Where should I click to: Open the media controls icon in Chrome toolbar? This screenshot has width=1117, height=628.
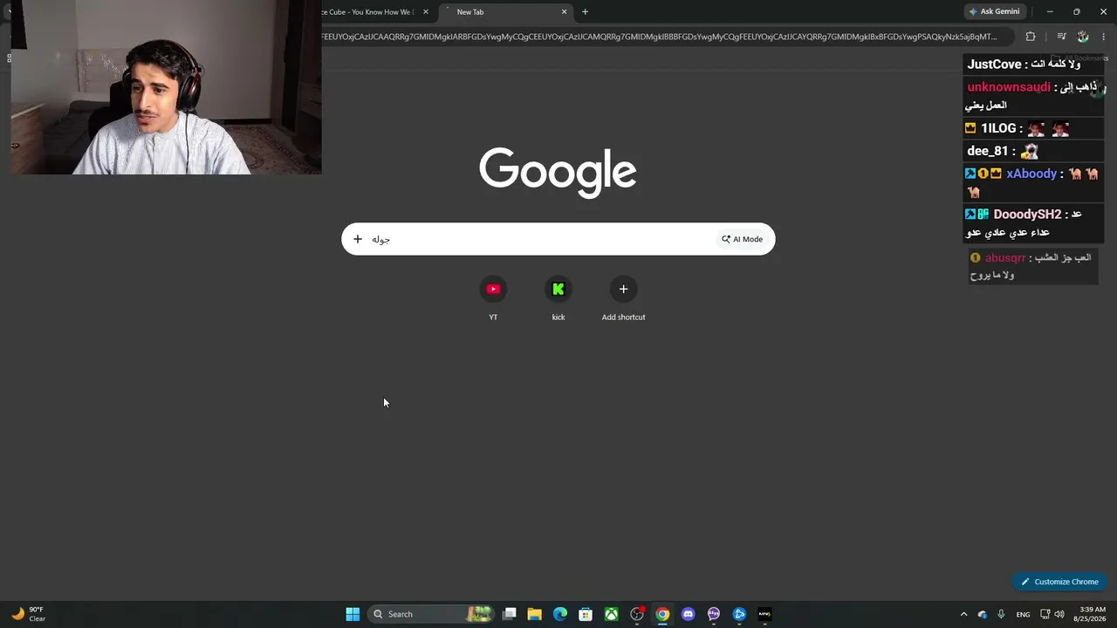pyautogui.click(x=1061, y=37)
